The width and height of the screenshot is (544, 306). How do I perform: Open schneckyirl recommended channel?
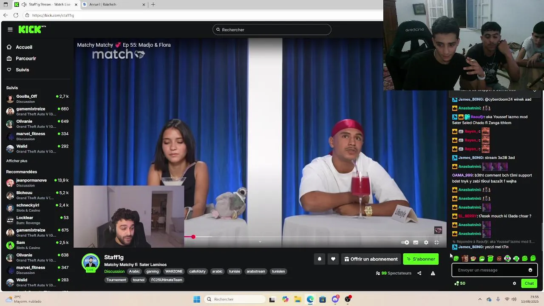coord(37,207)
